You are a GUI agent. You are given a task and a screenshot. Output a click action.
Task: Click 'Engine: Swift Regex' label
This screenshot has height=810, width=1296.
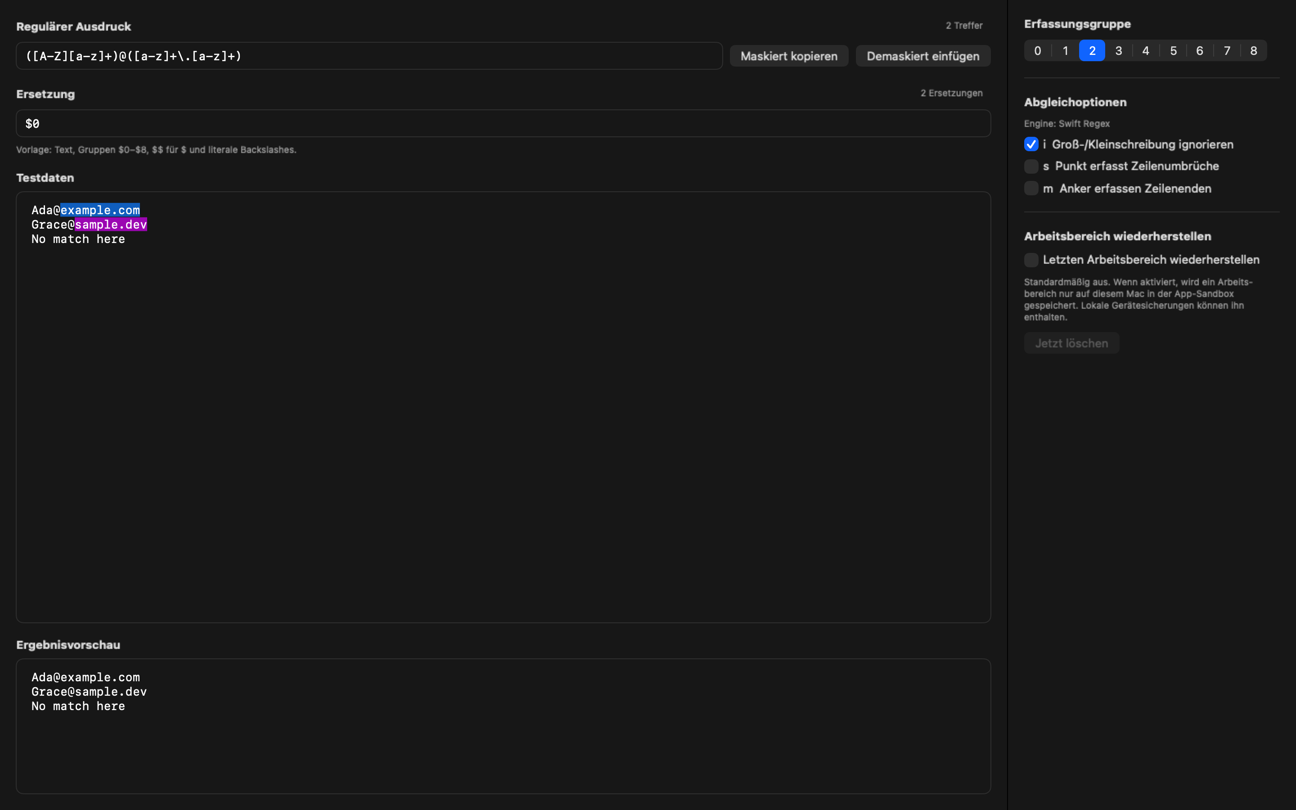[1067, 123]
